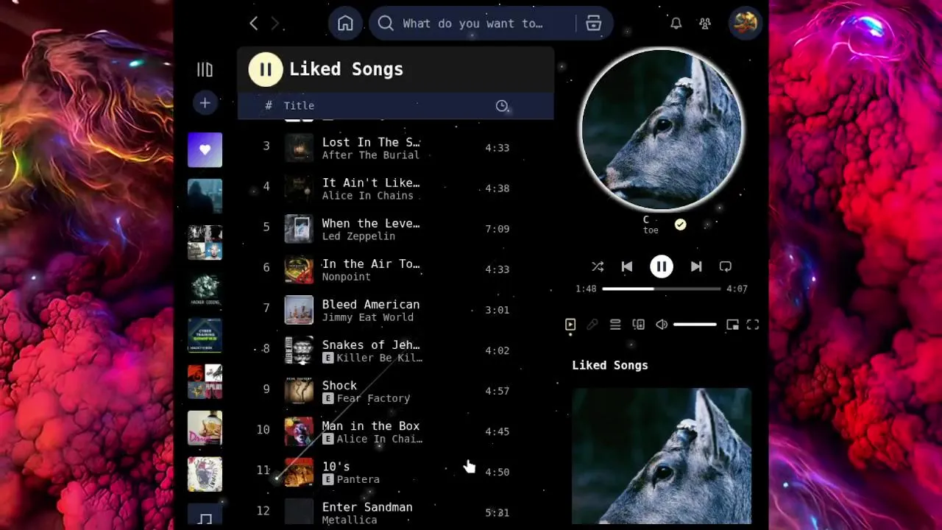Open the Hacker Coding playlist in sidebar
This screenshot has height=530, width=942.
pos(205,290)
